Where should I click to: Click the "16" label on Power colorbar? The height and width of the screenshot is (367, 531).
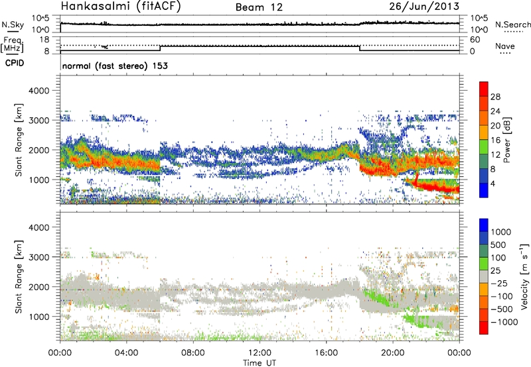[x=495, y=140]
